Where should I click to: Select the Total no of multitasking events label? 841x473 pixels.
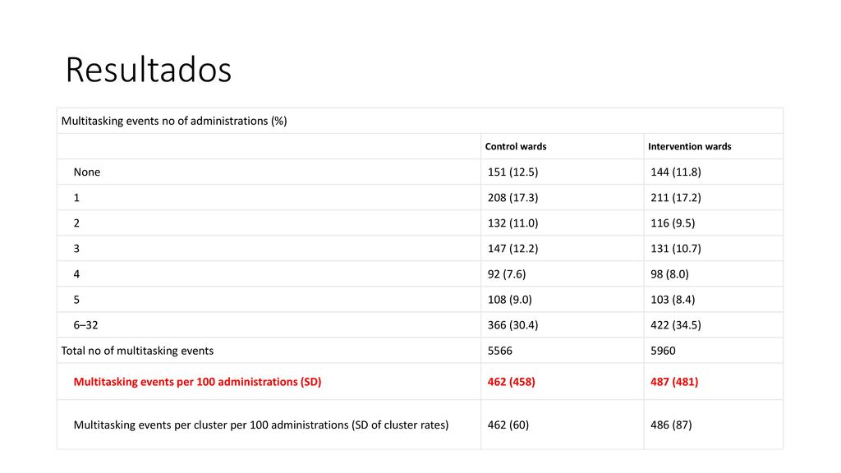[x=137, y=351]
